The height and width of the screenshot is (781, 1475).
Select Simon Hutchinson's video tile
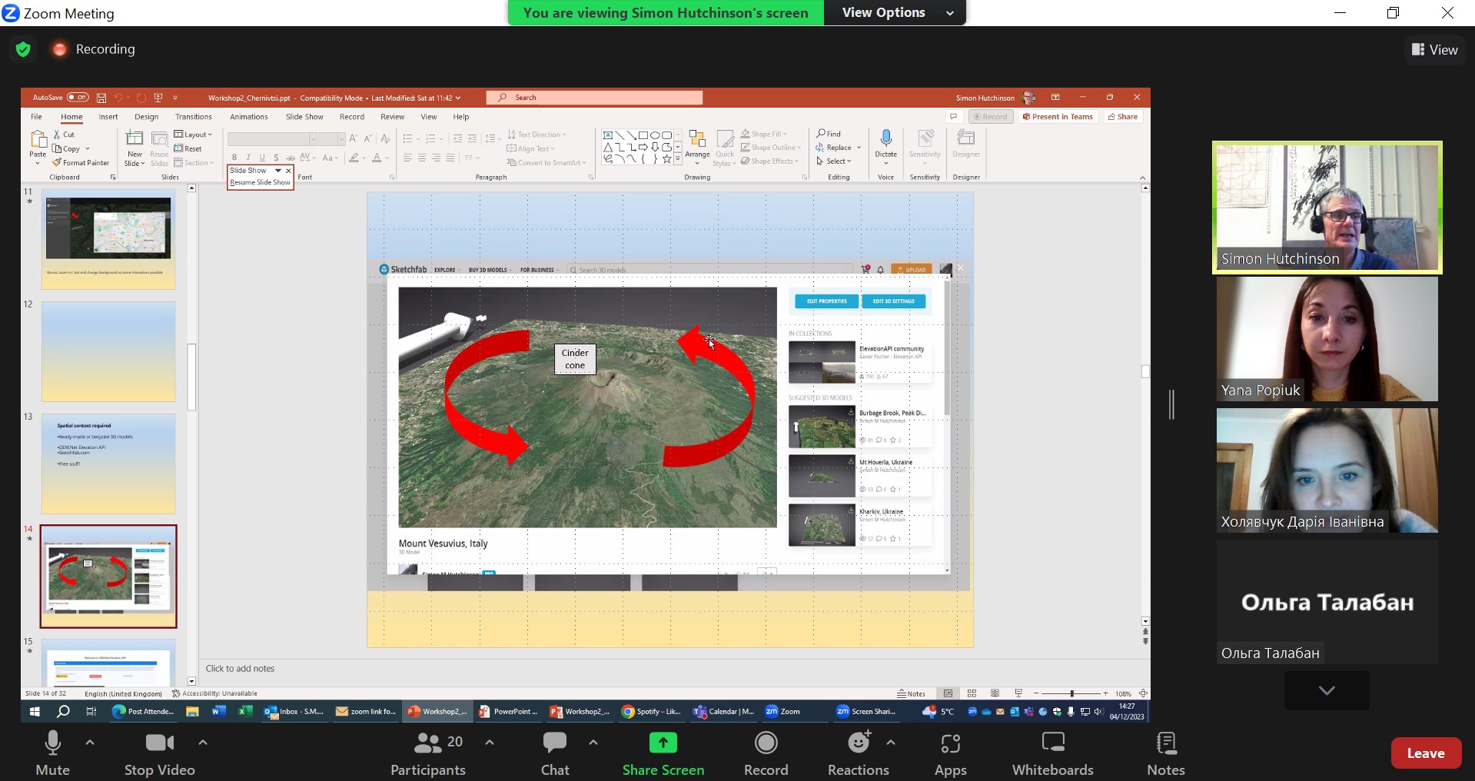(x=1327, y=208)
